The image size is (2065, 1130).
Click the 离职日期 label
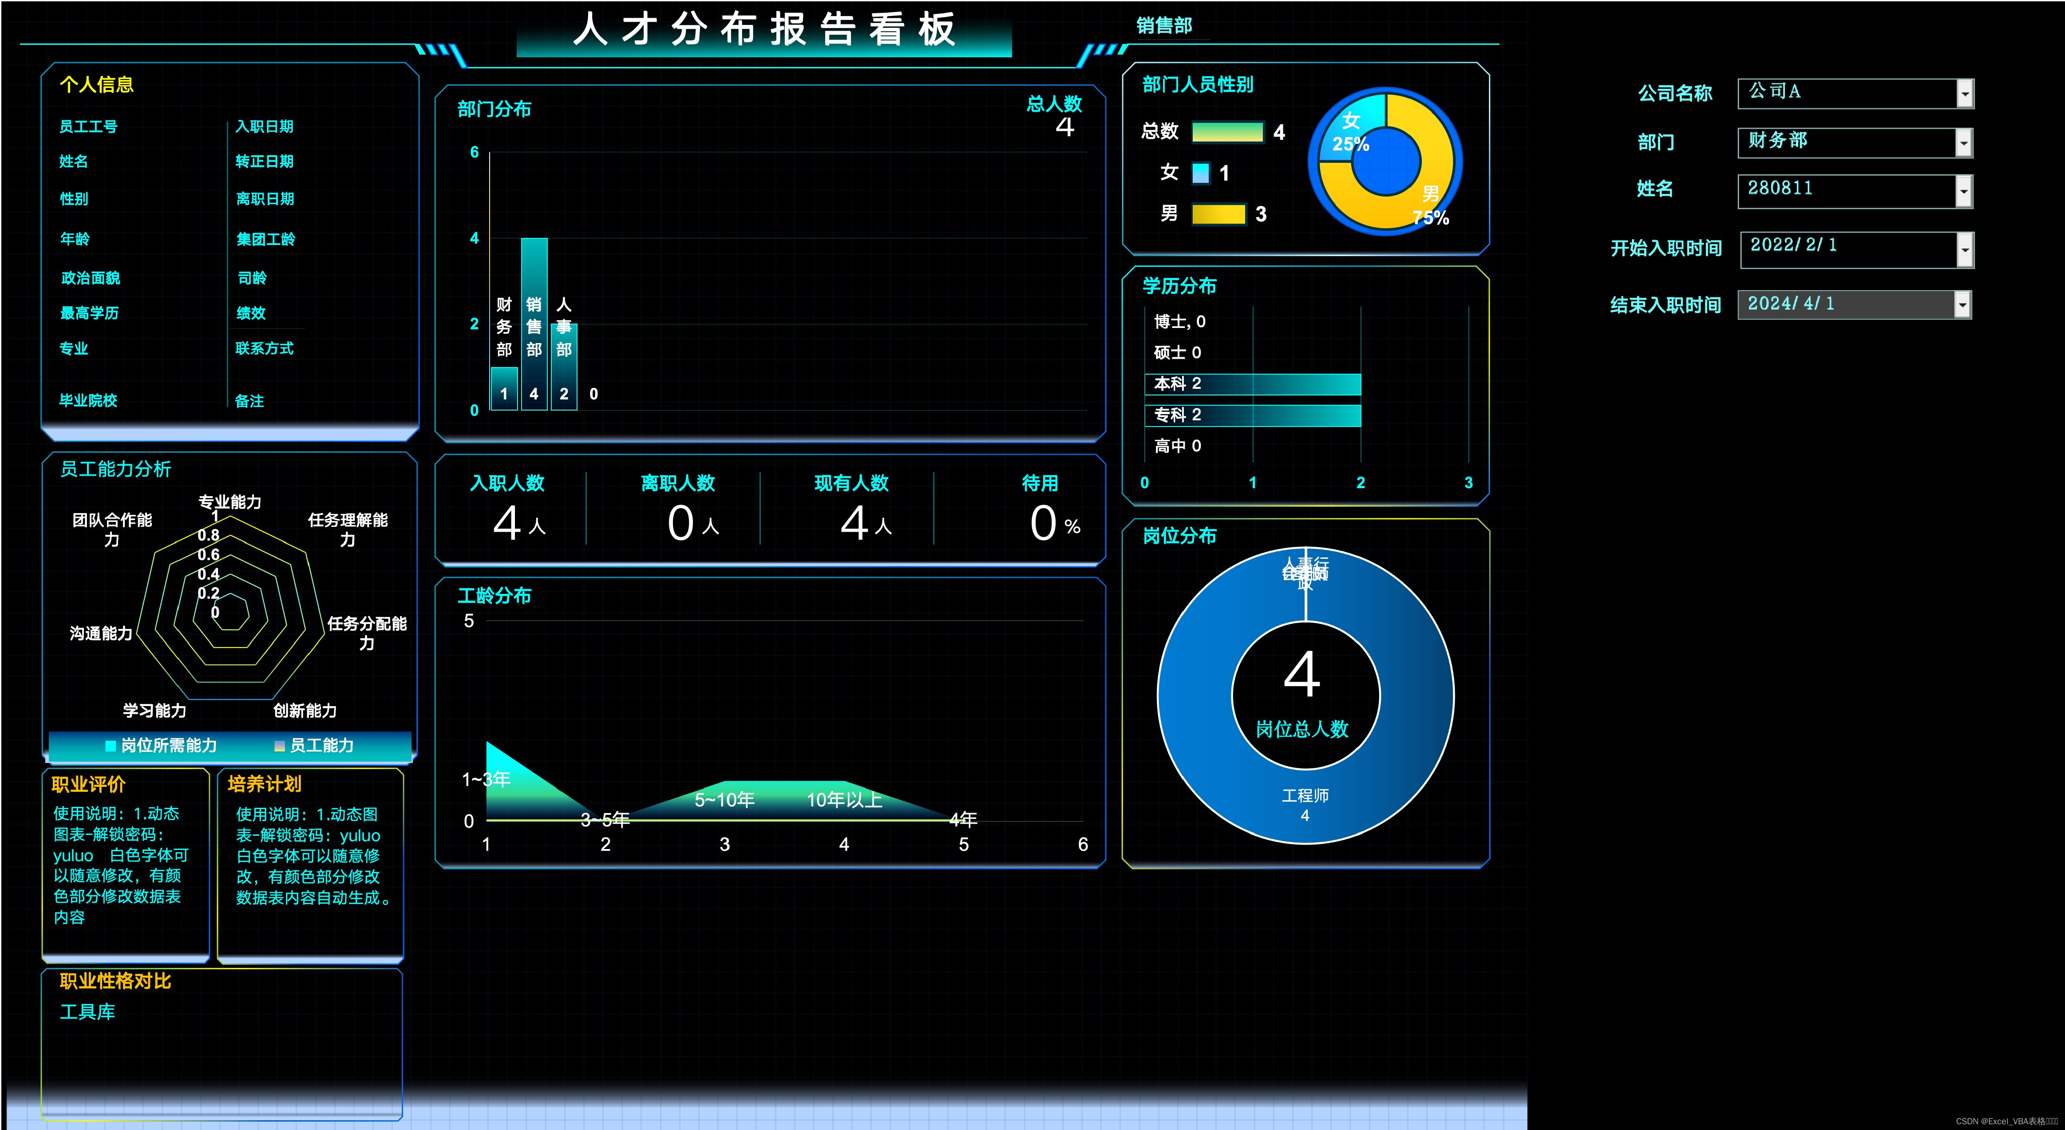tap(265, 199)
